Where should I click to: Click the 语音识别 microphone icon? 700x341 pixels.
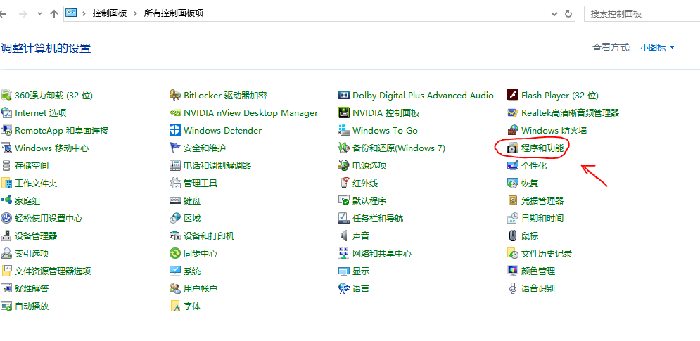512,288
